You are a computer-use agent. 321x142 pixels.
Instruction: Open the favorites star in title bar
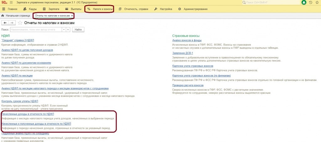(317, 3)
